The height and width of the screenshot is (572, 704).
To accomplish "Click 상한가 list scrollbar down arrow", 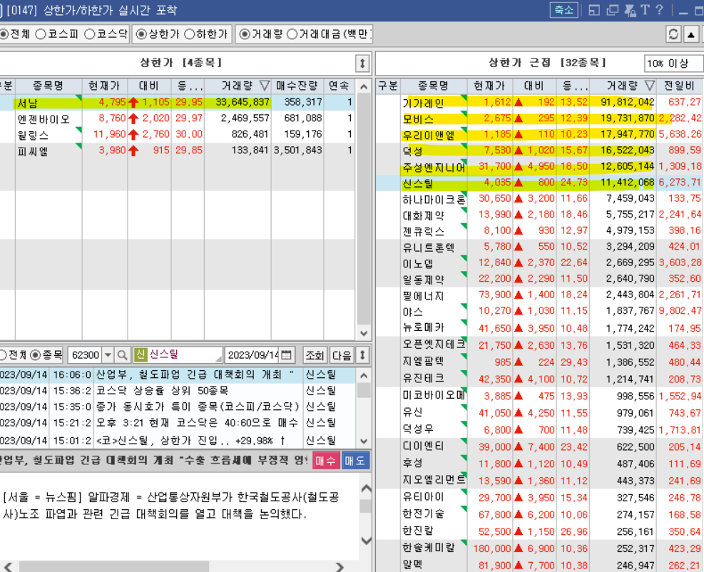I will coord(364,333).
